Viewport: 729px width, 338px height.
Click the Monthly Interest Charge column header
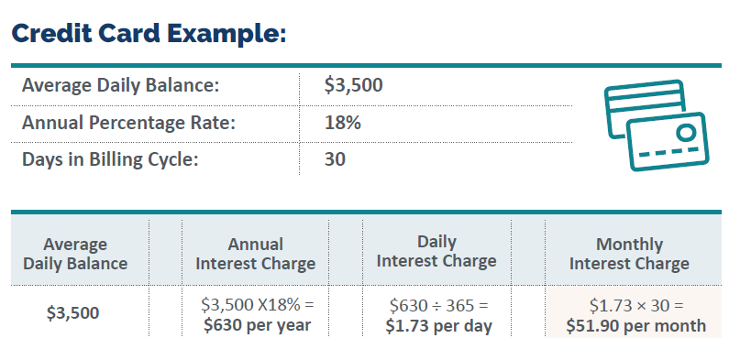pos(629,254)
